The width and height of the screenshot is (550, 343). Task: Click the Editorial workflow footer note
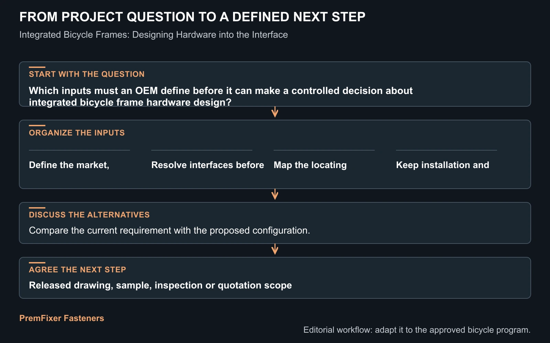click(417, 330)
